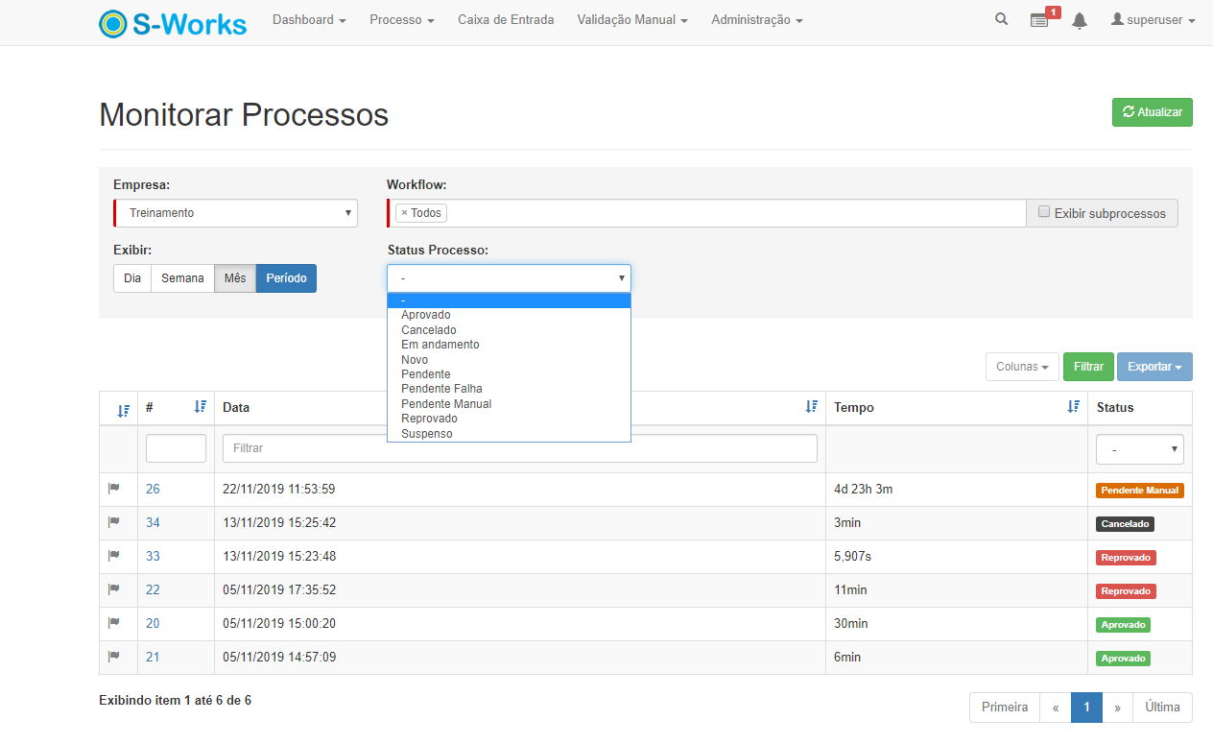Click sort icon in the # column header
The width and height of the screenshot is (1213, 744).
(x=200, y=407)
